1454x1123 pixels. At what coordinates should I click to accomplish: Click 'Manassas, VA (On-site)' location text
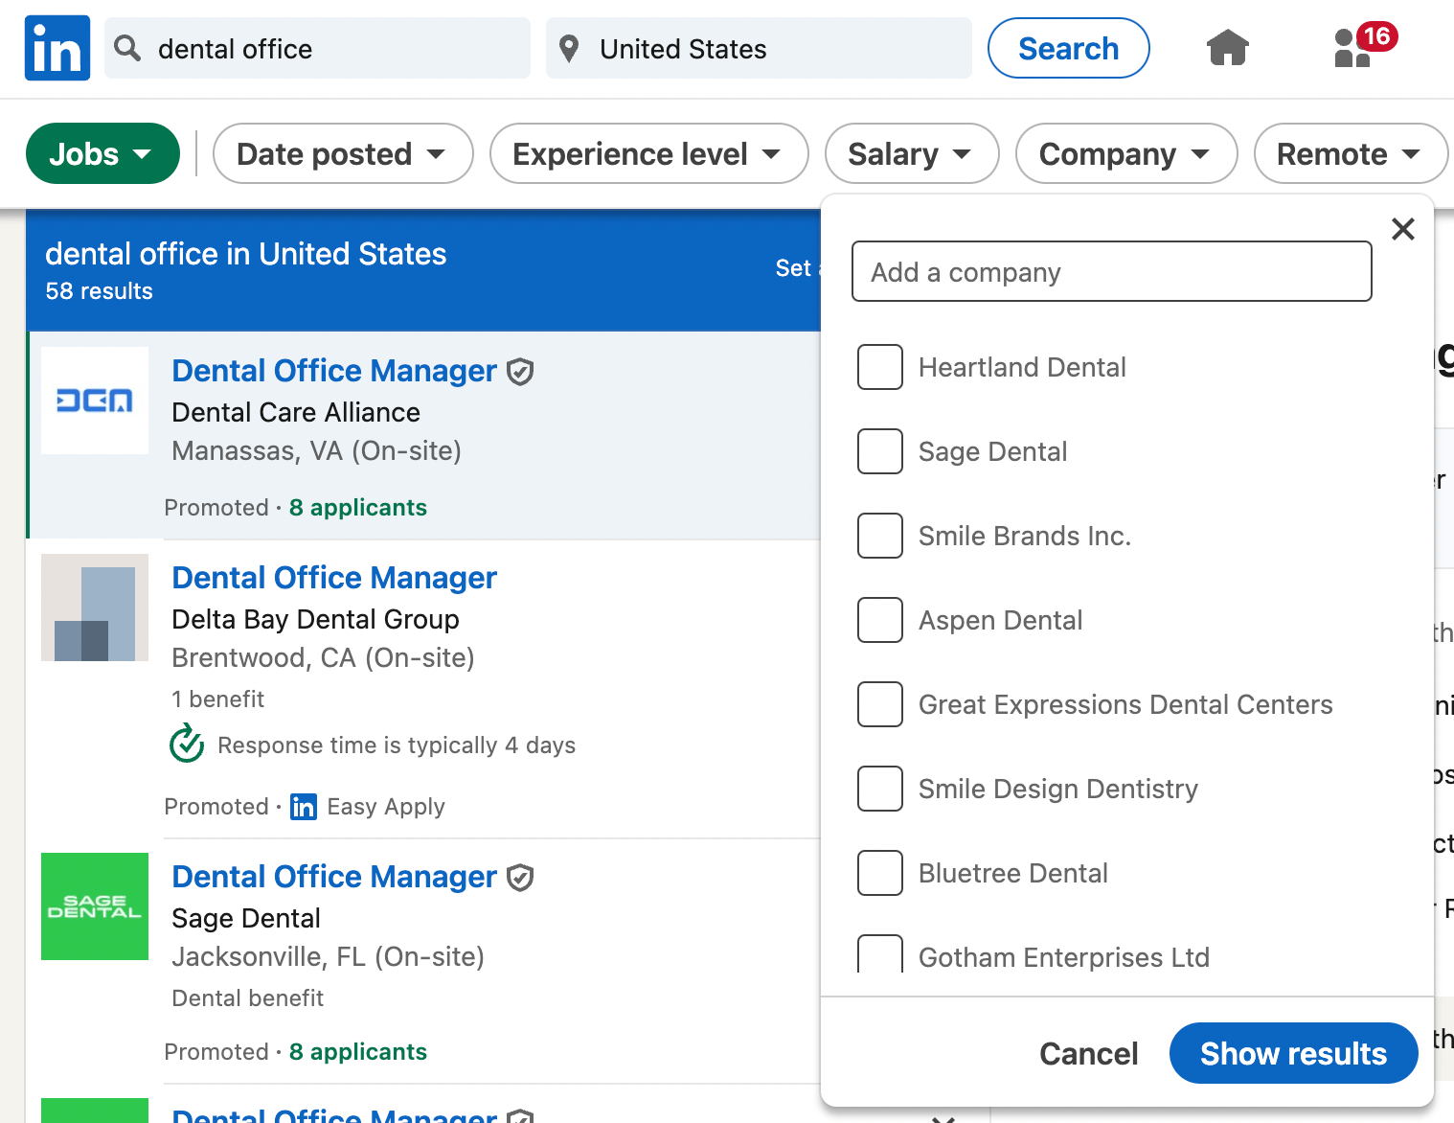pos(316,451)
